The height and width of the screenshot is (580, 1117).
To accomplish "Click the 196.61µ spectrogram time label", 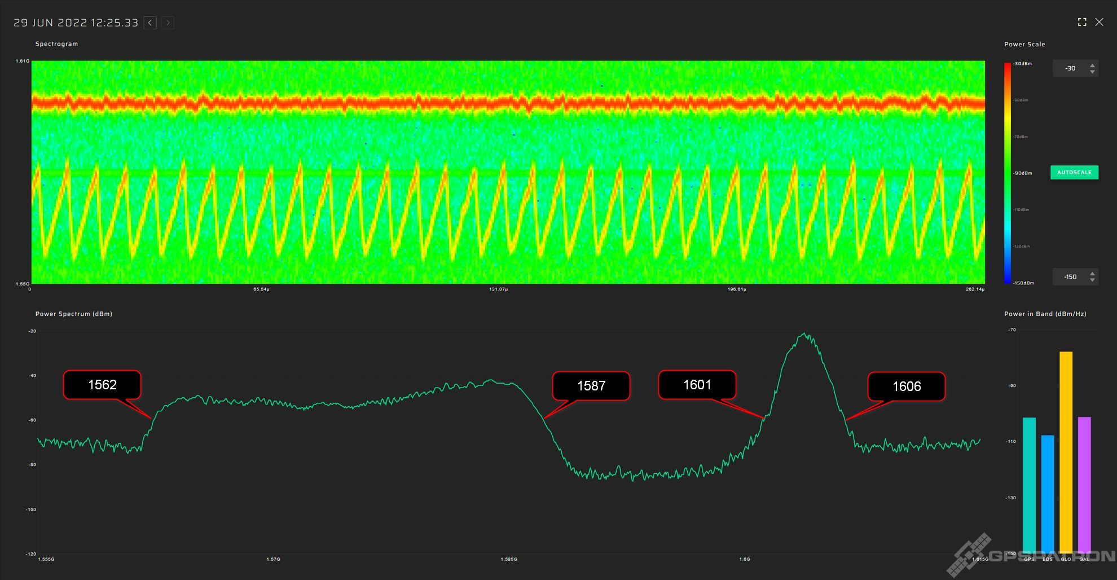I will 737,289.
